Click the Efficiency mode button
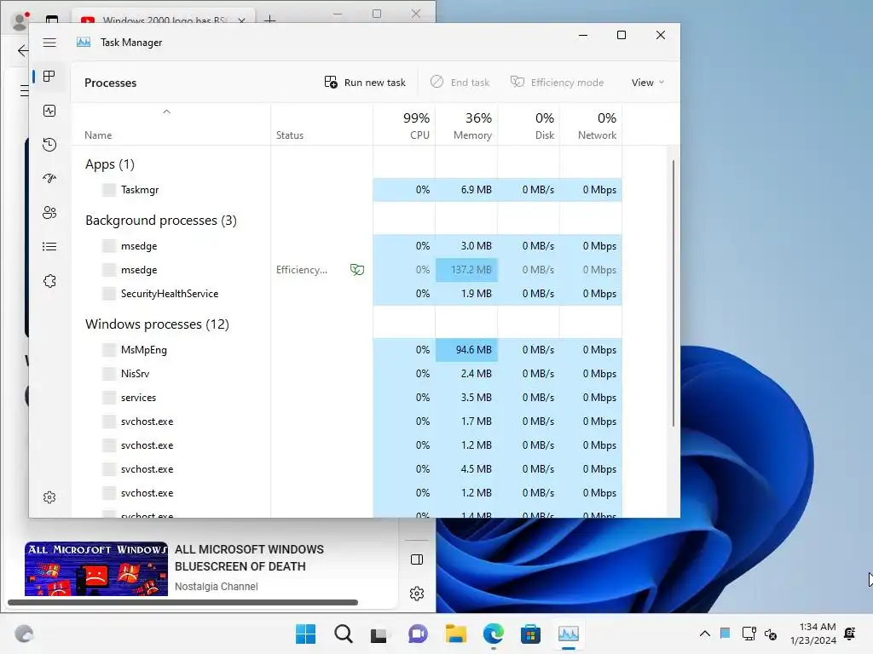Image resolution: width=873 pixels, height=654 pixels. 557,83
